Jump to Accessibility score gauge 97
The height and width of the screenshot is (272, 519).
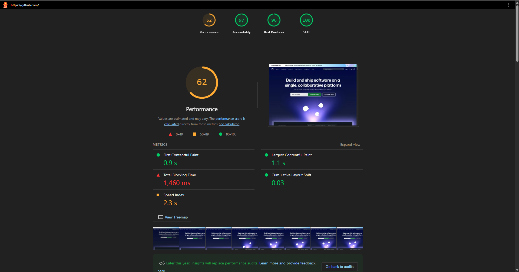tap(242, 20)
